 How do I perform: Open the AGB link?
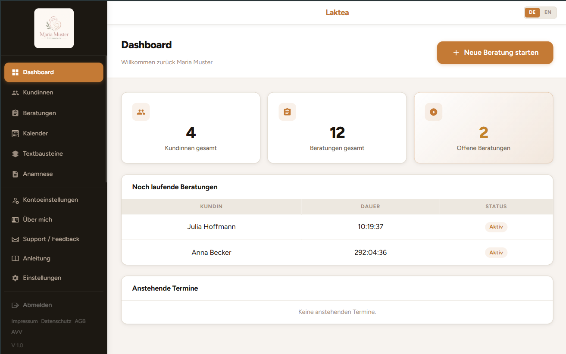tap(80, 321)
